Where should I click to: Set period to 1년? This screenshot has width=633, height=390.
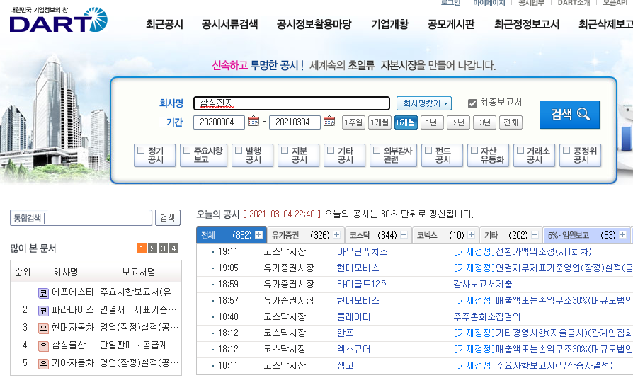click(x=432, y=122)
